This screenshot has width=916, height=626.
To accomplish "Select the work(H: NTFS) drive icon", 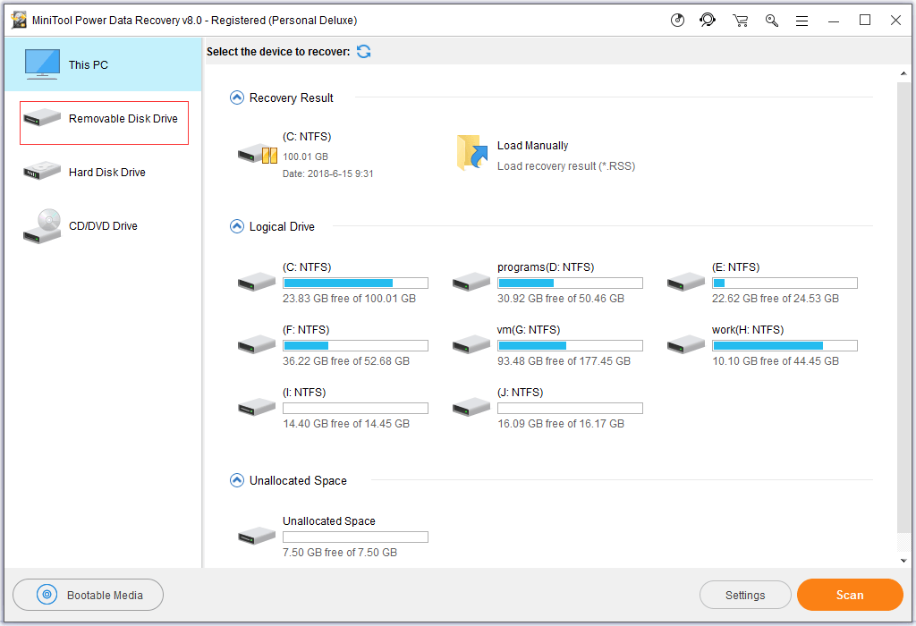I will pos(686,344).
